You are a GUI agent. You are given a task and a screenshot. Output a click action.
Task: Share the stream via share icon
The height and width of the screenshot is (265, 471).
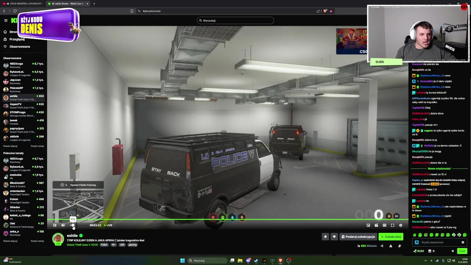[382, 246]
